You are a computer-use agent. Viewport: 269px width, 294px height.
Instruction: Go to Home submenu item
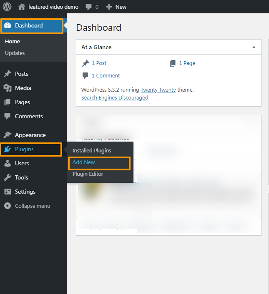pyautogui.click(x=13, y=42)
